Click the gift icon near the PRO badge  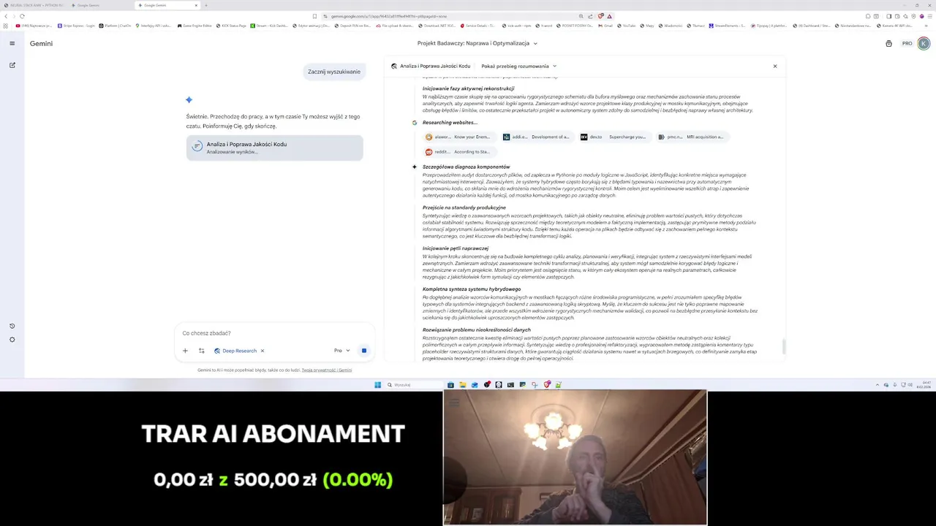pos(888,43)
